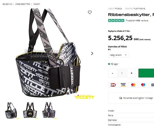Select second thumbnail showing P1 back
The height and width of the screenshot is (126, 154).
pyautogui.click(x=30, y=110)
